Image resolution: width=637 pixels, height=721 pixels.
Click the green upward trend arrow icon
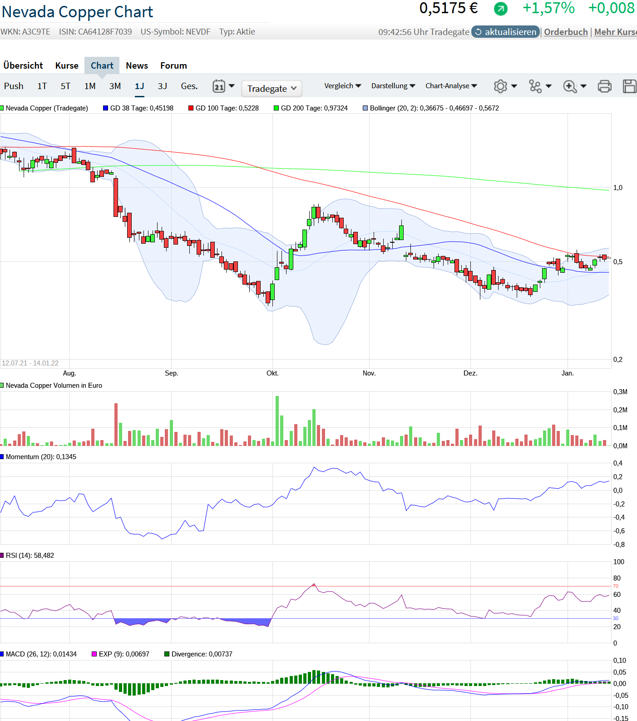tap(500, 9)
